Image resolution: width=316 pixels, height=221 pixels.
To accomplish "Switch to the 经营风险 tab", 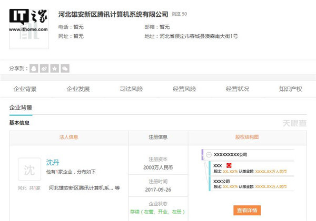I will pyautogui.click(x=184, y=89).
